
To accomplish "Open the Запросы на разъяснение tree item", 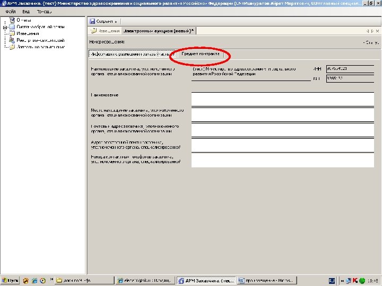I will (x=41, y=47).
